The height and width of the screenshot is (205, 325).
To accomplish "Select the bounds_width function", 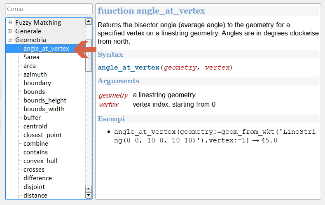I will pyautogui.click(x=44, y=109).
